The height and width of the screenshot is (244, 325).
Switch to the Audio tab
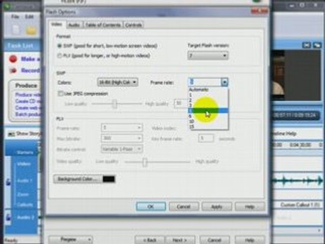[x=74, y=25]
